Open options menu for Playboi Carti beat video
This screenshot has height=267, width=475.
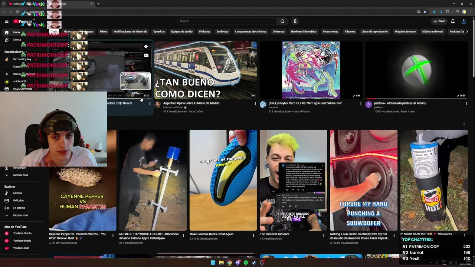click(361, 103)
